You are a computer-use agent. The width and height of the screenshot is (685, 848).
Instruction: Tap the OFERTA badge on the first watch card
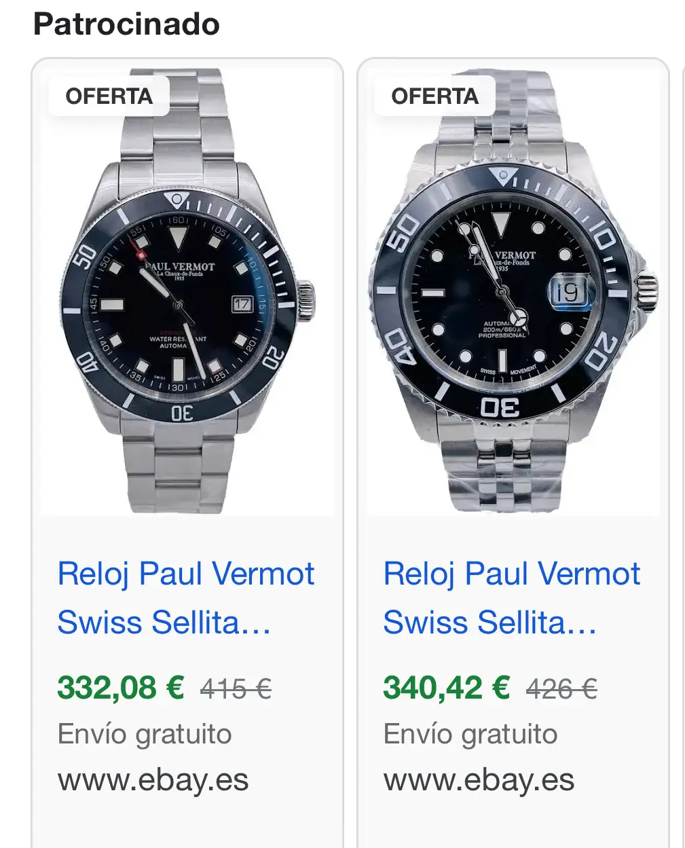(x=109, y=96)
